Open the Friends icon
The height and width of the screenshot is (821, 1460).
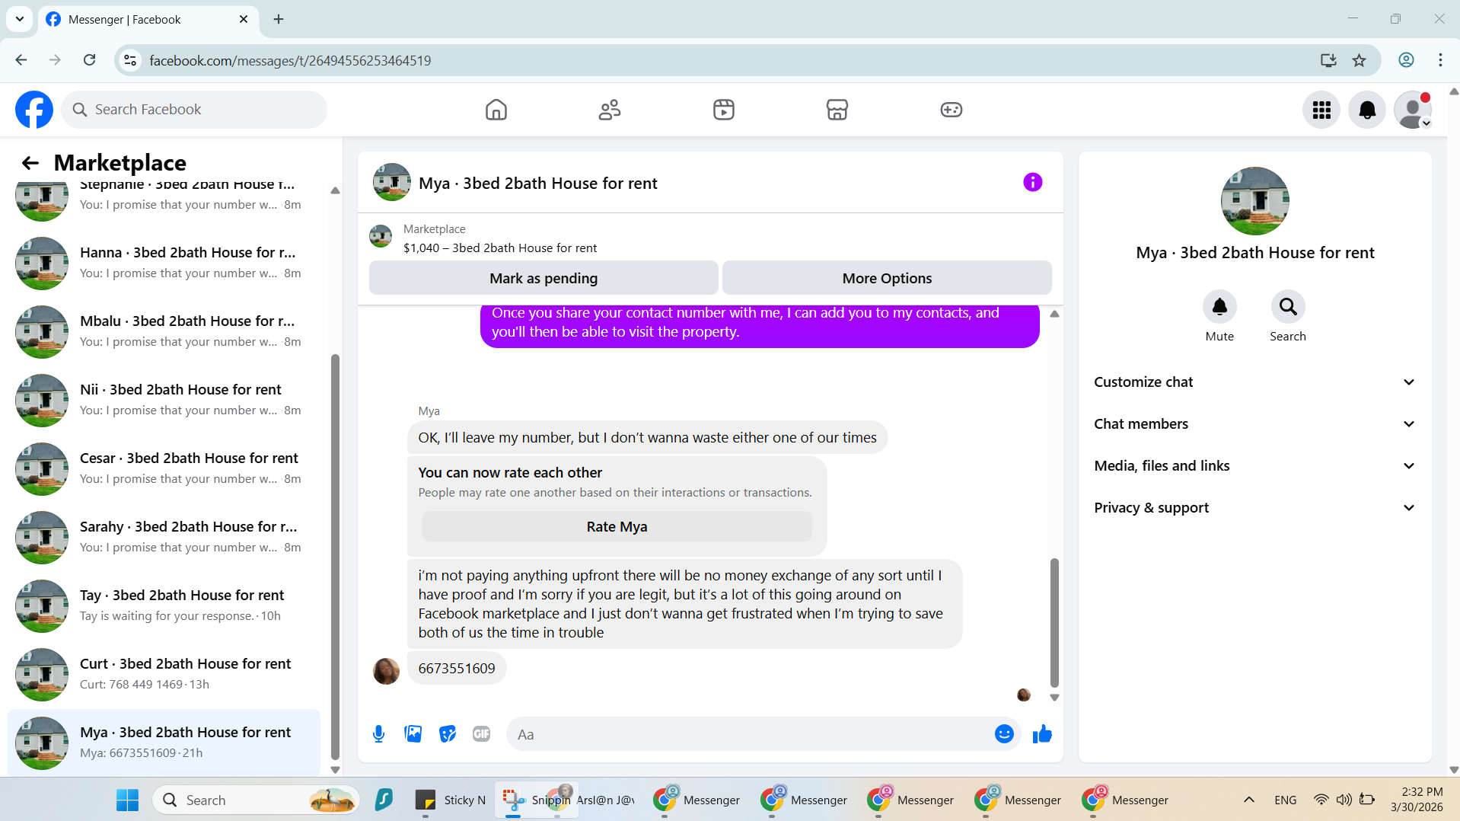click(x=610, y=110)
